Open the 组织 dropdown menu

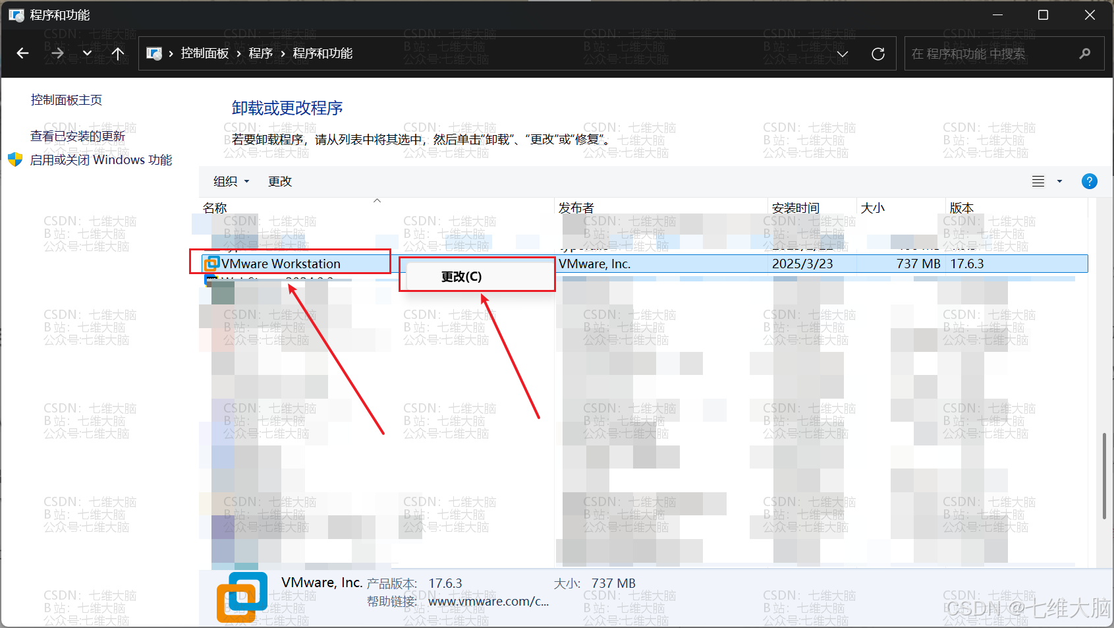[x=231, y=181]
